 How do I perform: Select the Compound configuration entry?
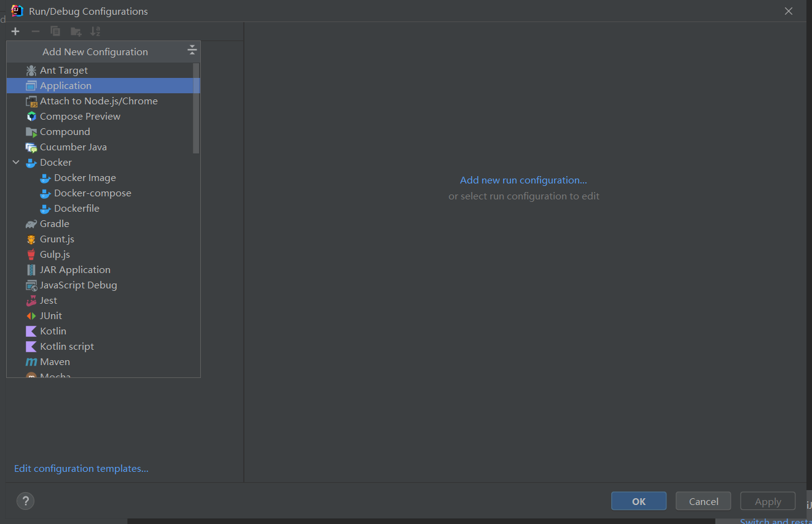click(x=103, y=132)
